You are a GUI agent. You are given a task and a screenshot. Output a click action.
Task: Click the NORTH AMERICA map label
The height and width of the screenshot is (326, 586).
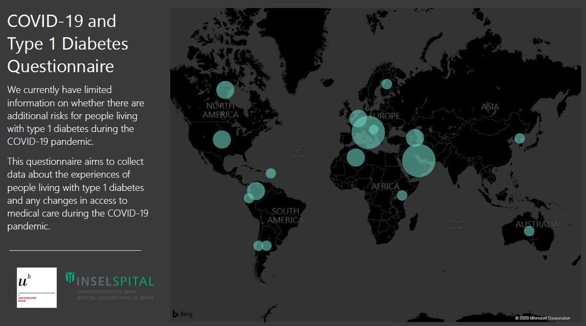(x=221, y=110)
